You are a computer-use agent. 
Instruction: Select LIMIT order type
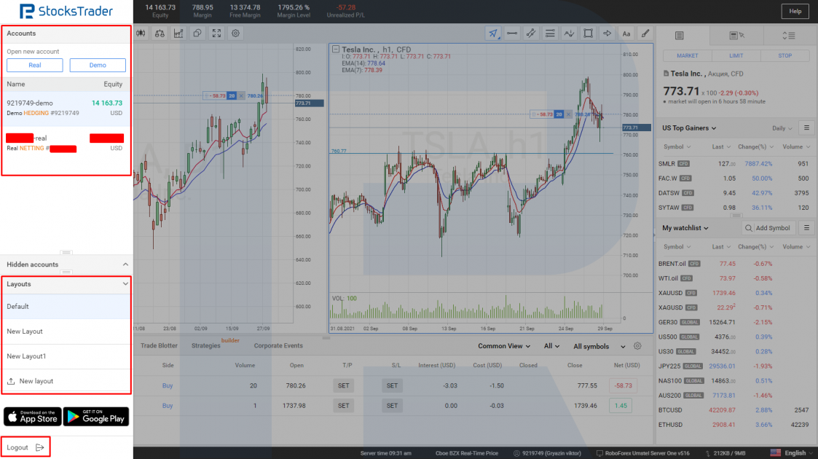tap(736, 56)
